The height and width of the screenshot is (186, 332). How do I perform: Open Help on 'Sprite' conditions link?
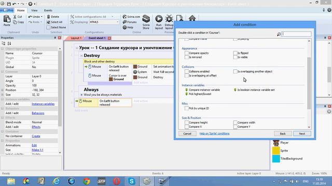click(x=214, y=133)
